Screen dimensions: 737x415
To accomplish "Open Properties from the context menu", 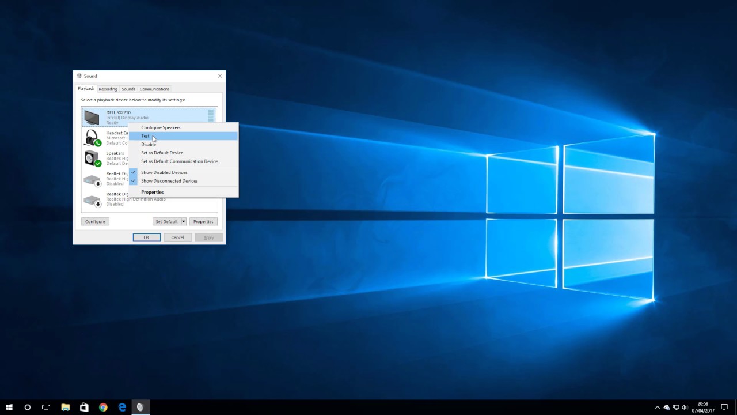I will click(183, 192).
